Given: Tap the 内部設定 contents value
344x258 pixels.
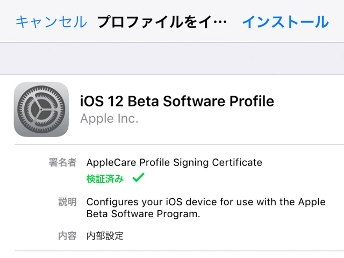Looking at the screenshot, I should [x=105, y=235].
